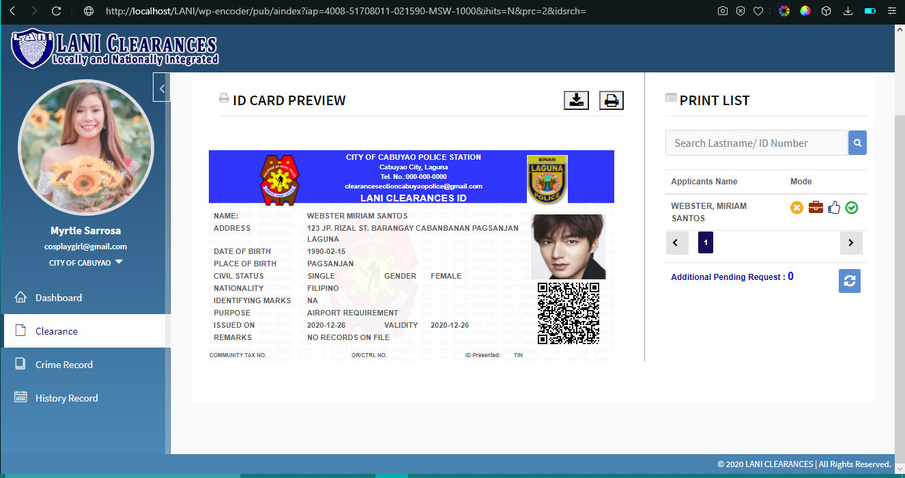The image size is (905, 478).
Task: Open the browser color picker extension
Action: coord(784,11)
